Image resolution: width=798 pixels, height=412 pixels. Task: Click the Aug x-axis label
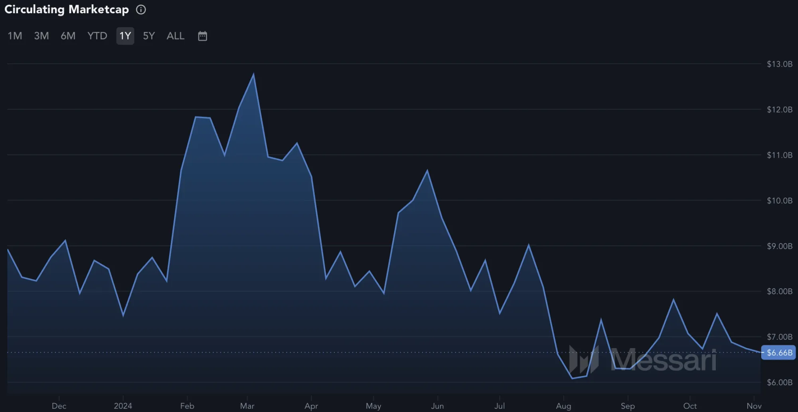click(x=563, y=406)
